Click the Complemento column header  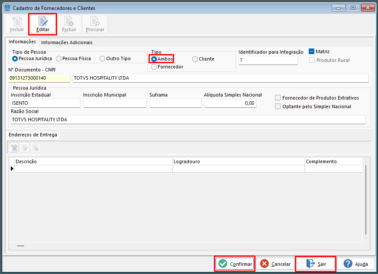pyautogui.click(x=333, y=161)
